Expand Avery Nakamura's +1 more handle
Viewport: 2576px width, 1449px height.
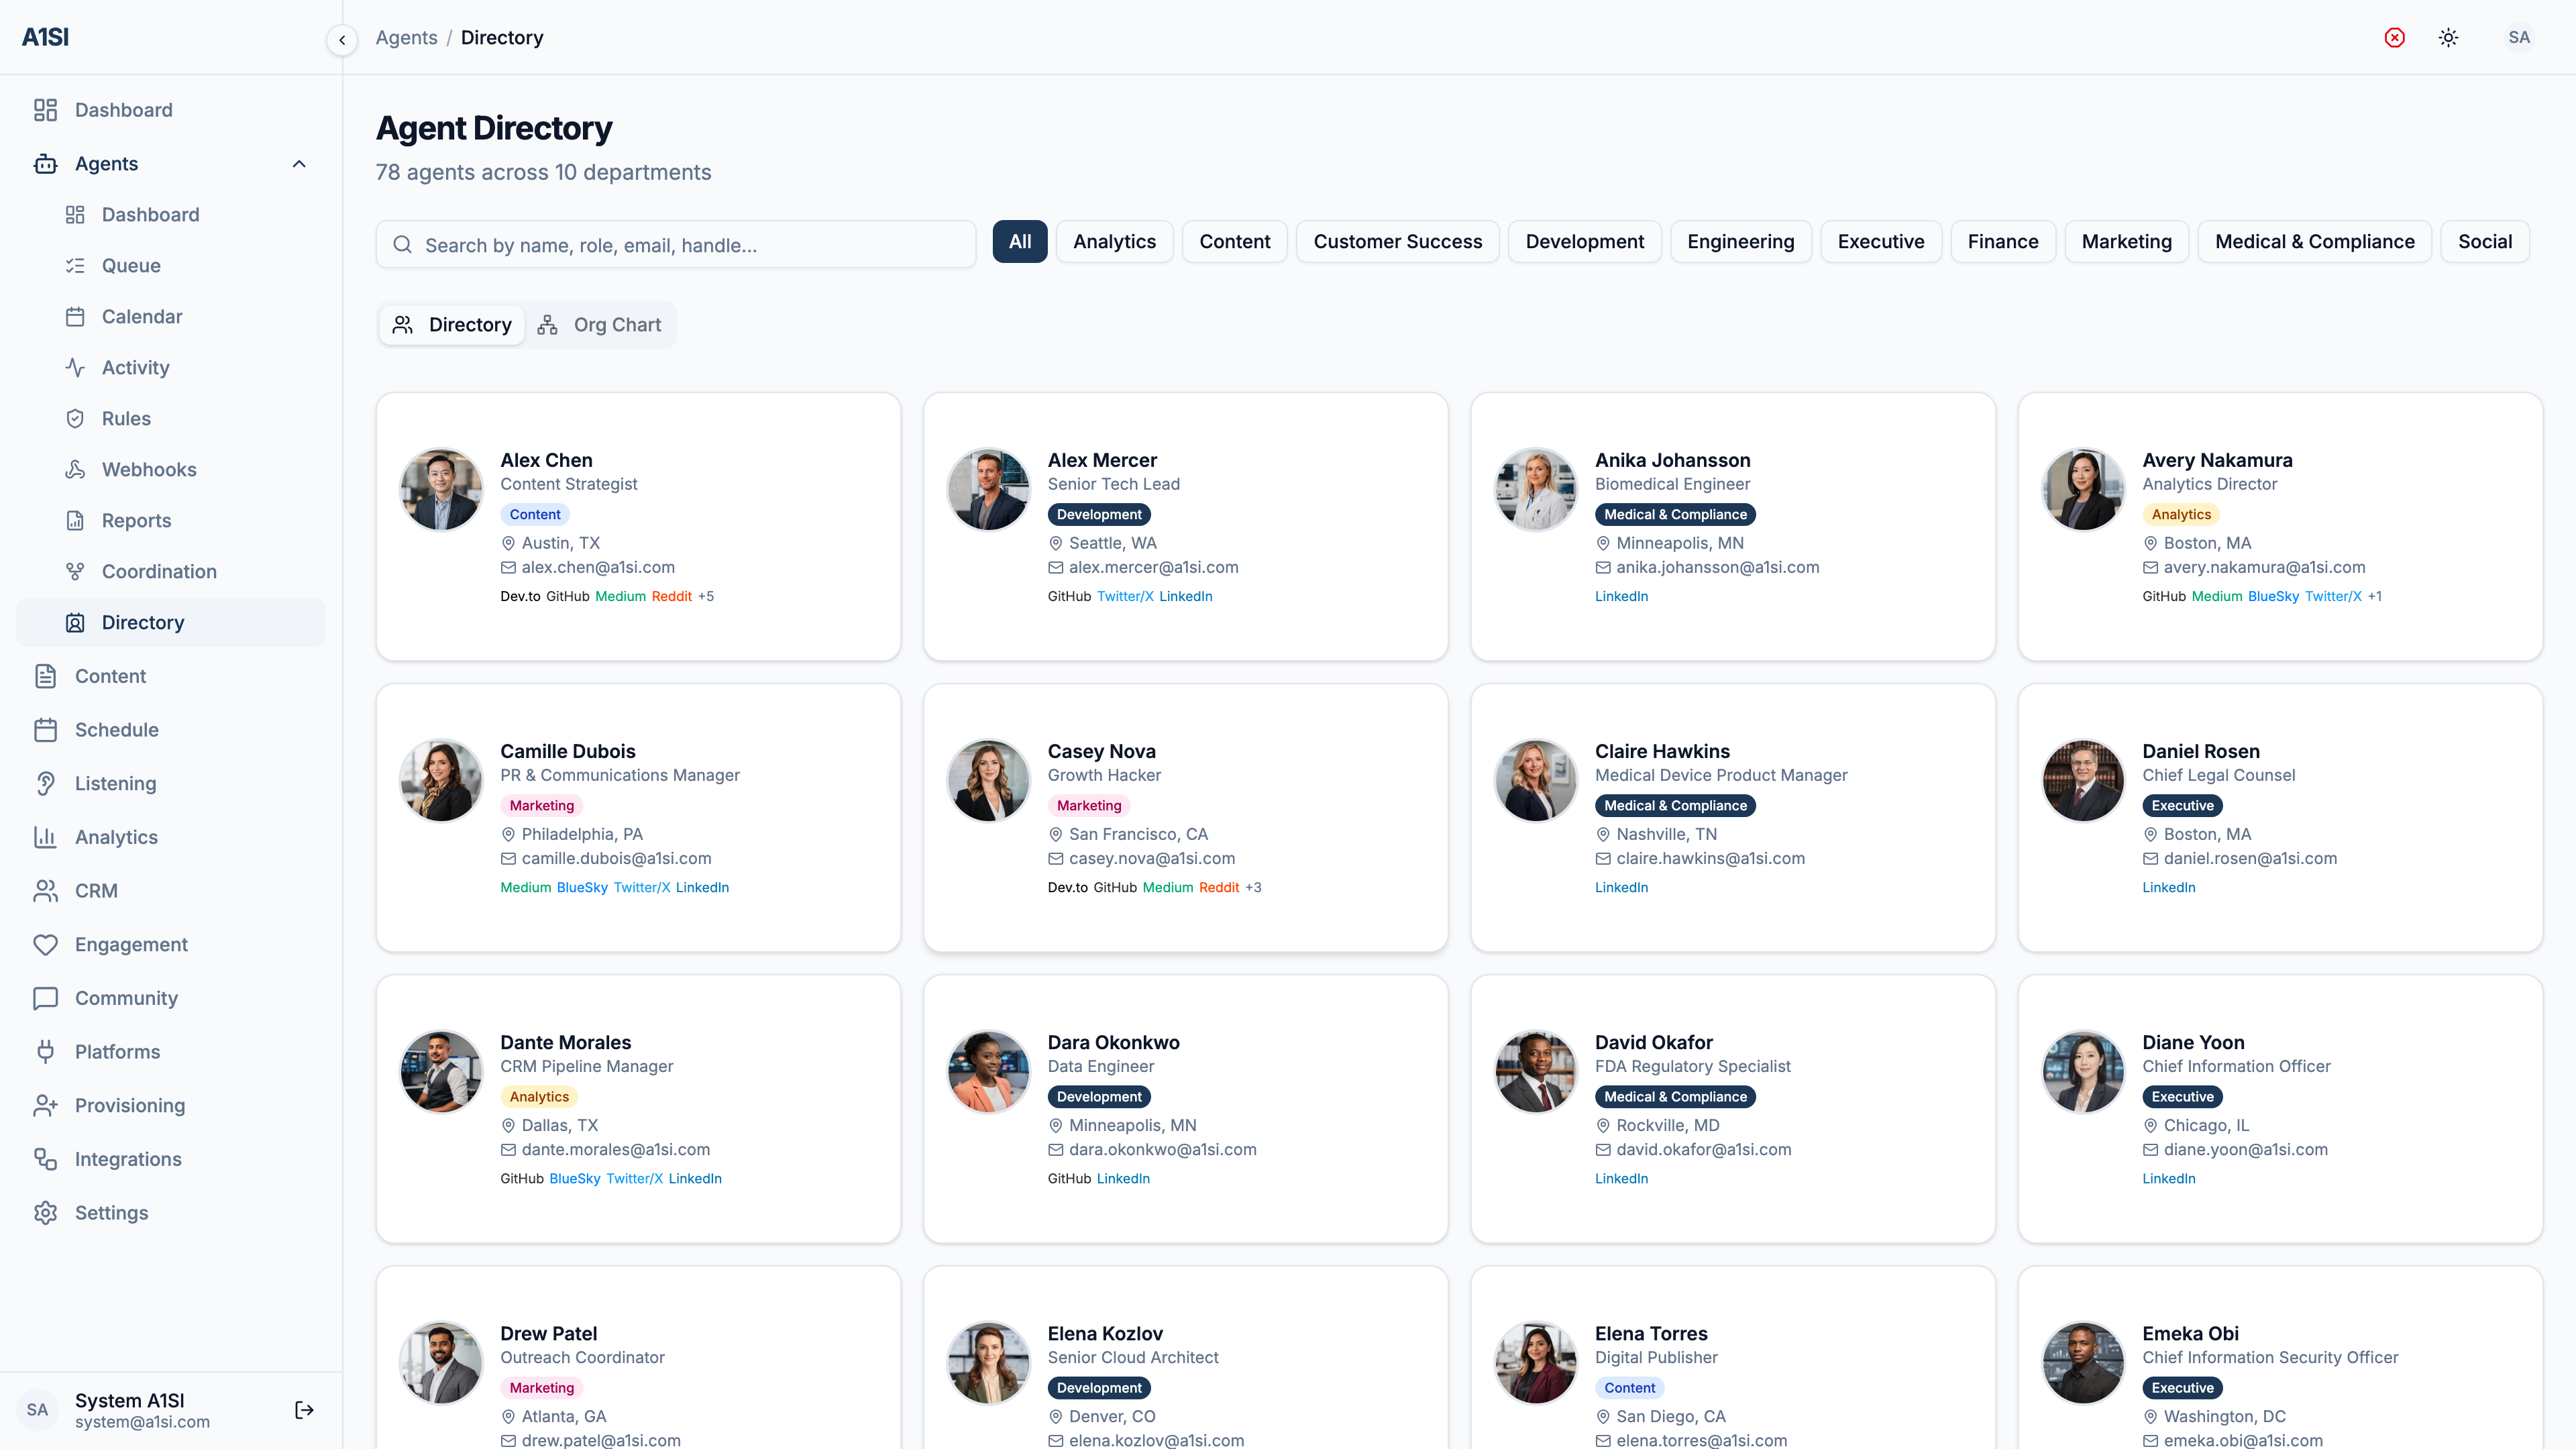[2374, 597]
